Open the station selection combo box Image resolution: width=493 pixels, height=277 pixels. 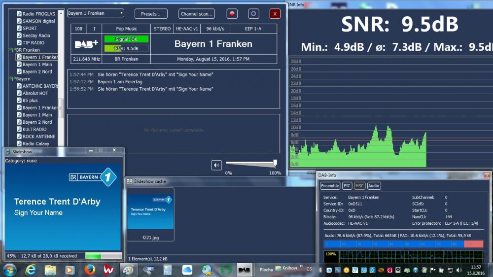pyautogui.click(x=96, y=13)
